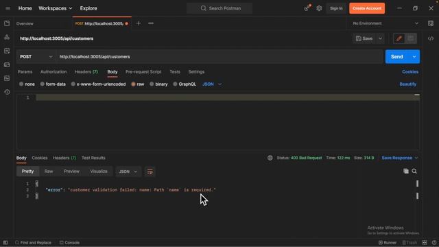This screenshot has width=439, height=247.
Task: Click the Save button
Action: (364, 38)
